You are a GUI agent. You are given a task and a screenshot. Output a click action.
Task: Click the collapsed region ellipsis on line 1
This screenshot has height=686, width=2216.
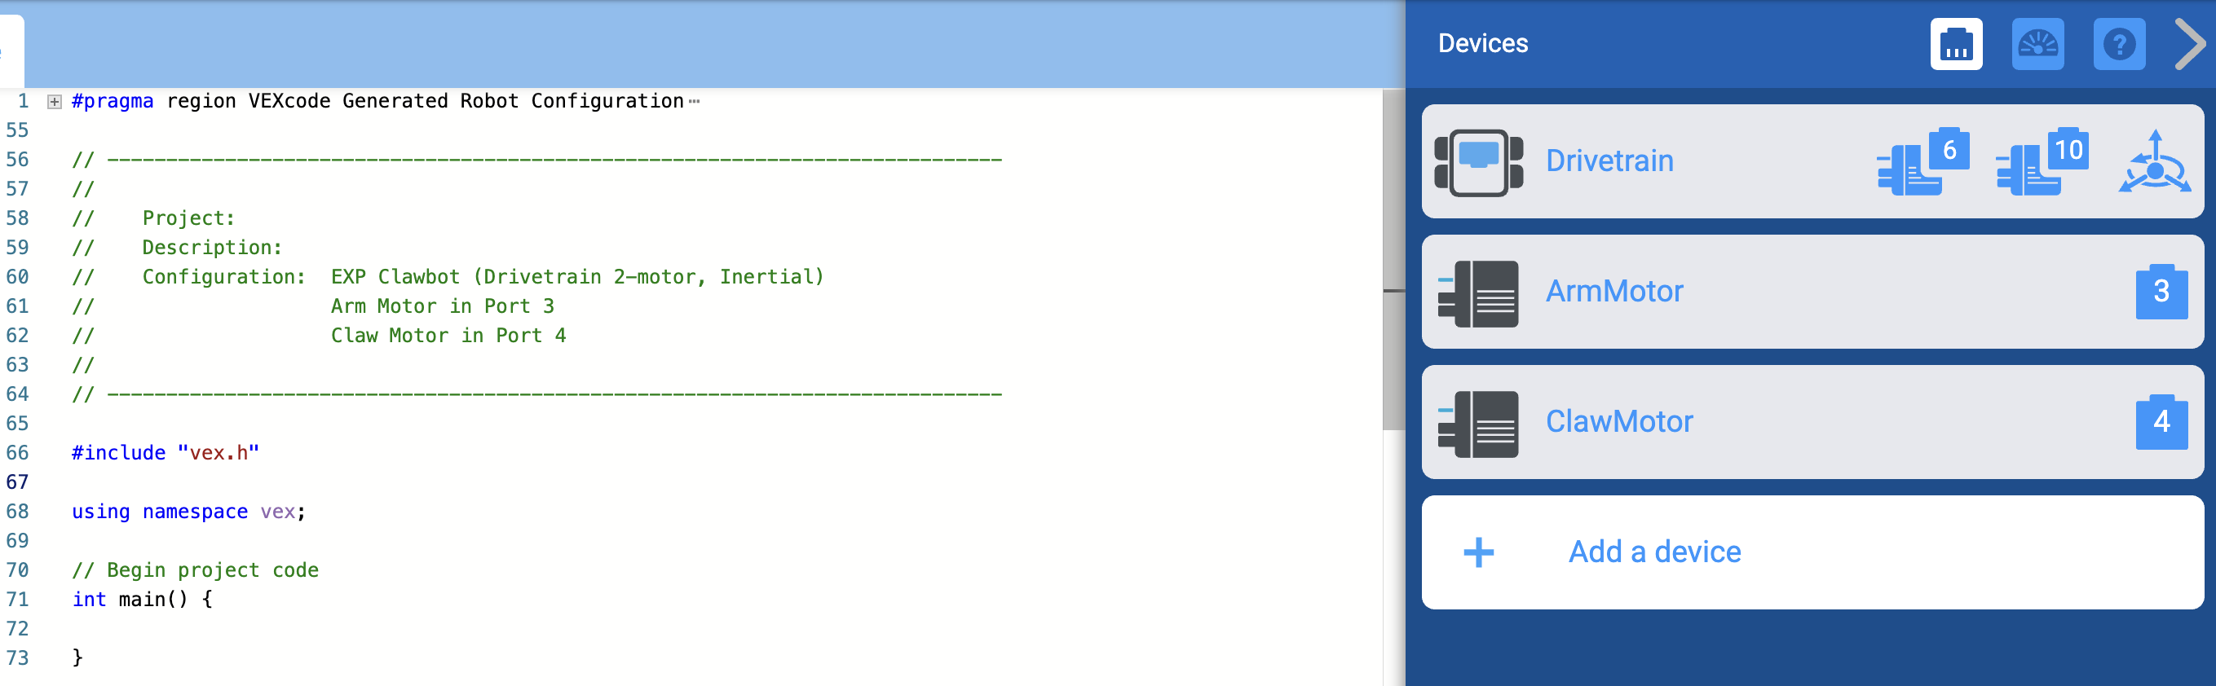tap(694, 103)
